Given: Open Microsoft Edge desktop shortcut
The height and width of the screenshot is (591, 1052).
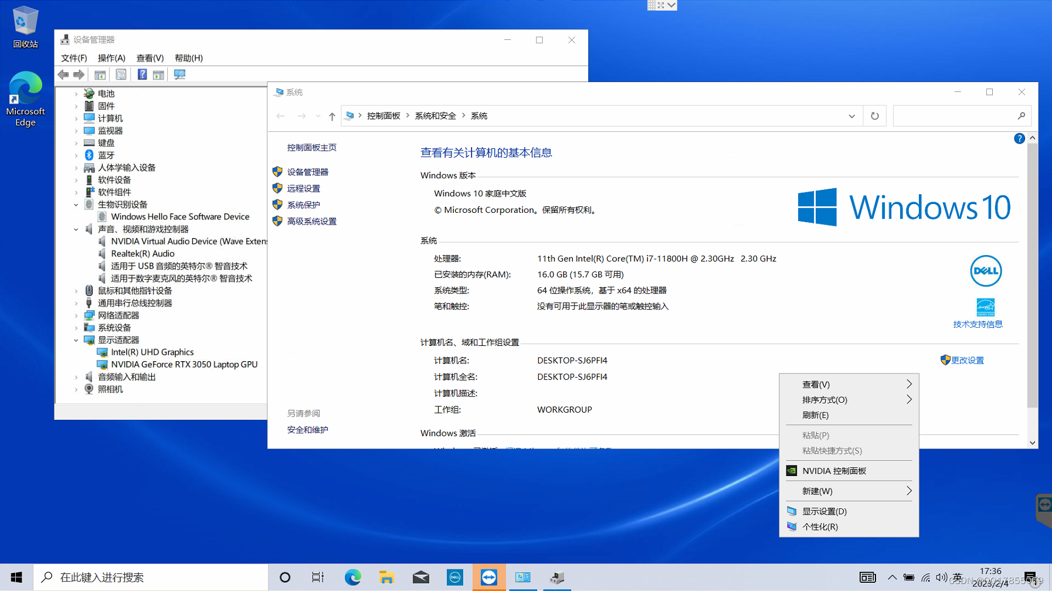Looking at the screenshot, I should pyautogui.click(x=25, y=98).
